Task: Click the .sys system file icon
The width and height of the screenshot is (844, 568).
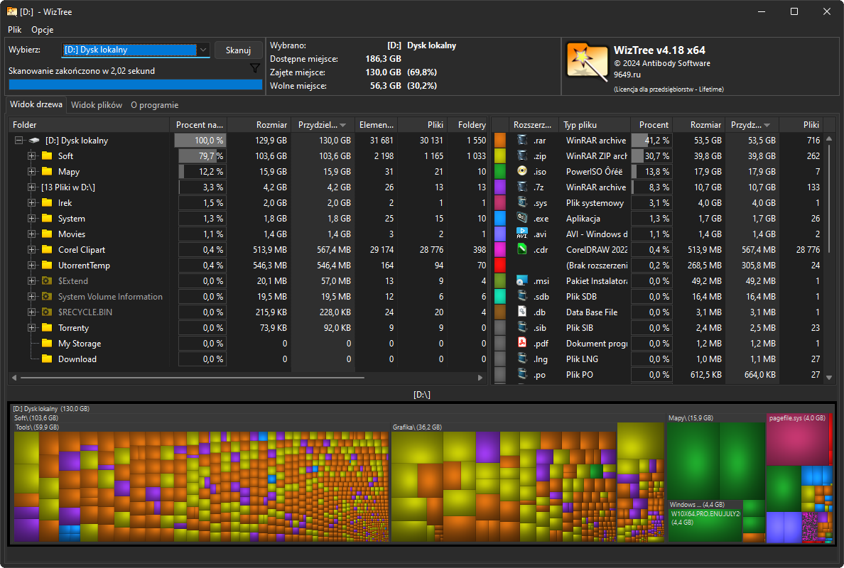Action: (522, 203)
